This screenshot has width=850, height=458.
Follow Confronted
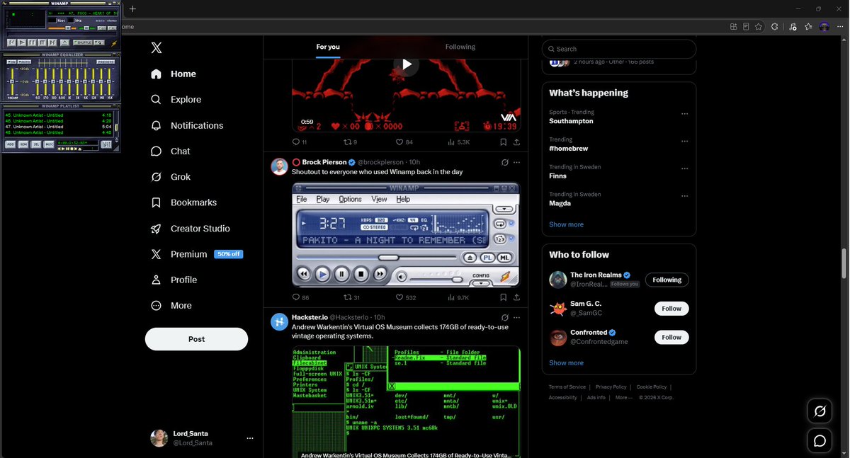coord(671,337)
